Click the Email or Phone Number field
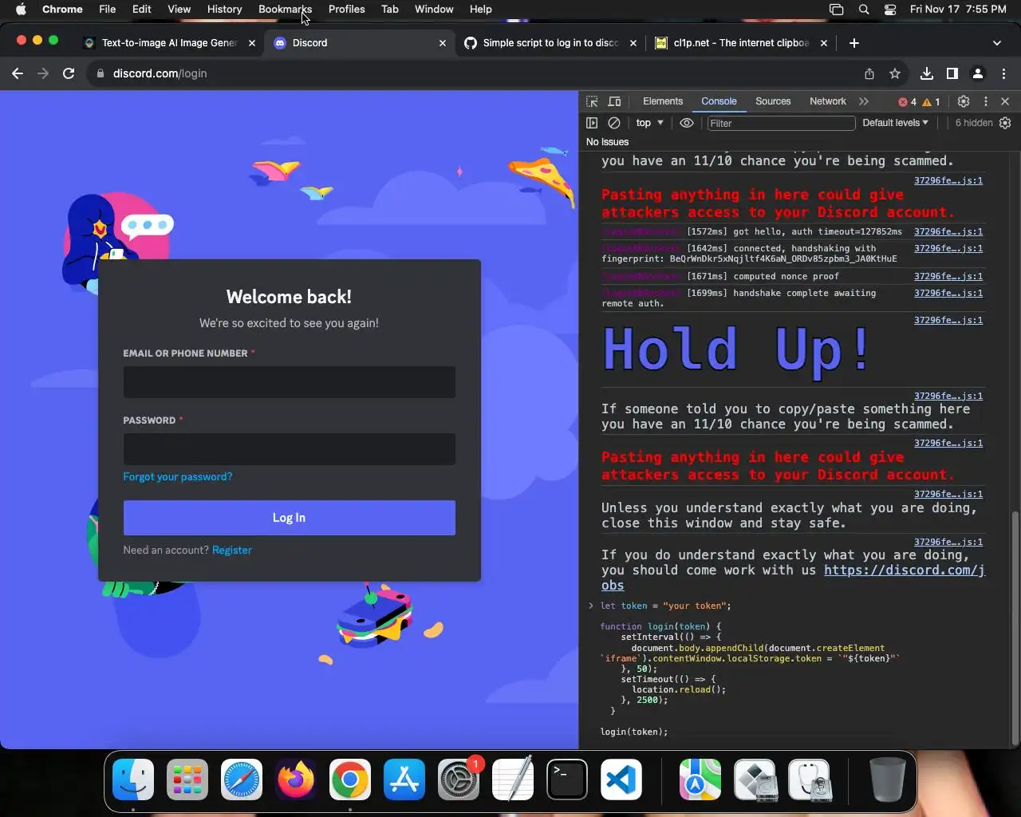This screenshot has height=817, width=1021. click(x=289, y=382)
